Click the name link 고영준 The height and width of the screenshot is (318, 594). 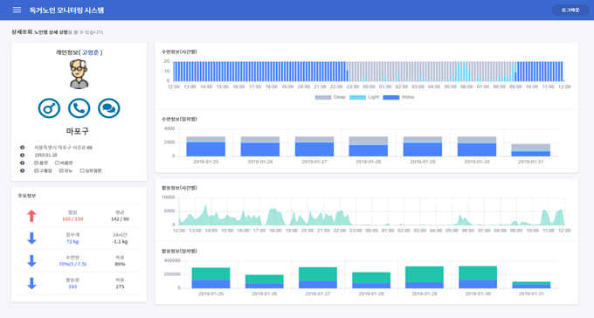pyautogui.click(x=90, y=52)
